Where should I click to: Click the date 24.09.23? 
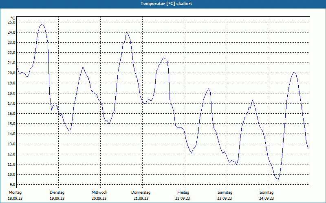[x=267, y=199]
